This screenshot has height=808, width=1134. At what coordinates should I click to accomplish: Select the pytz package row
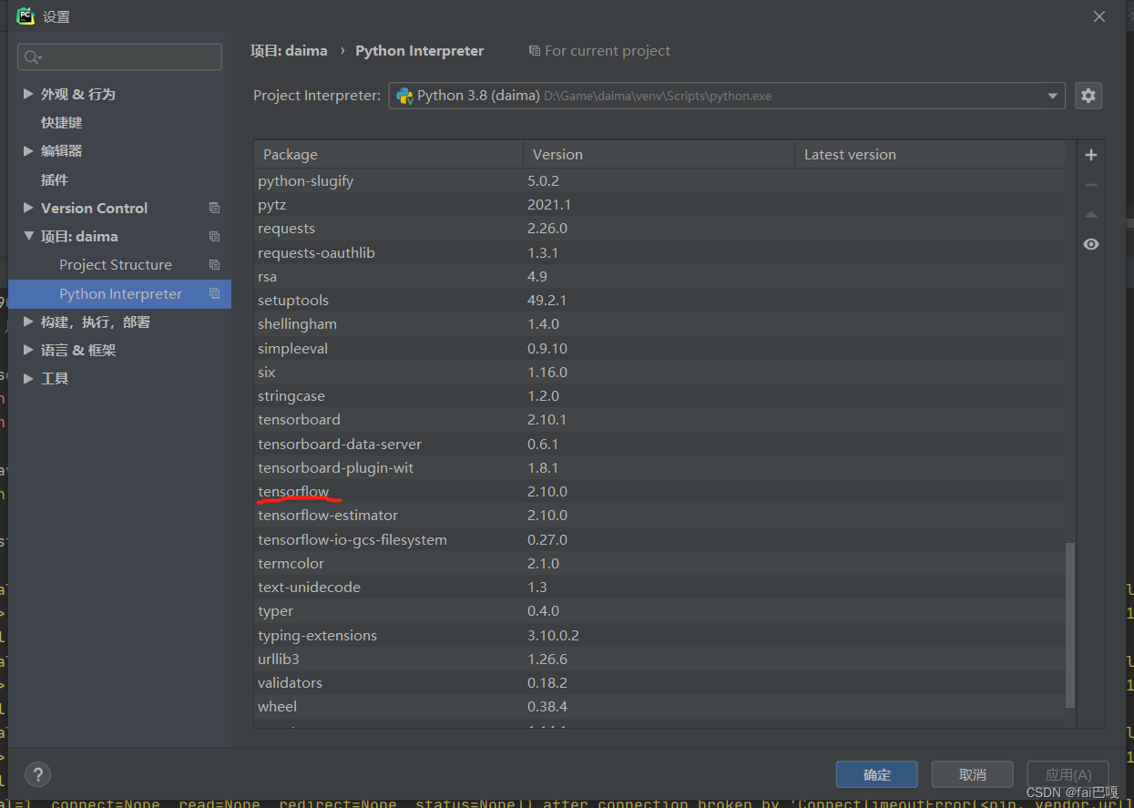[x=659, y=204]
